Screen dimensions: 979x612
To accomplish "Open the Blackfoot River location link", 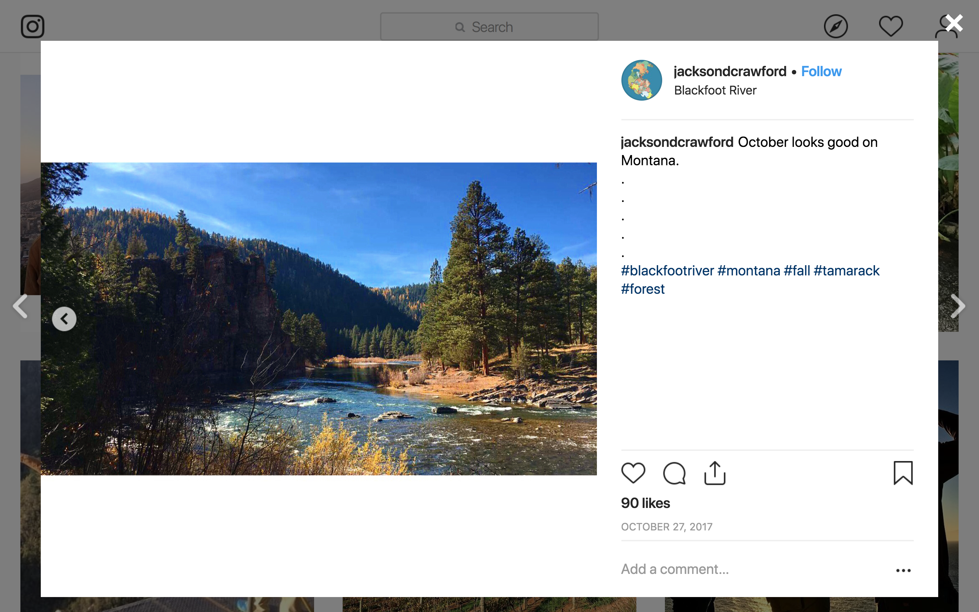I will [x=715, y=90].
